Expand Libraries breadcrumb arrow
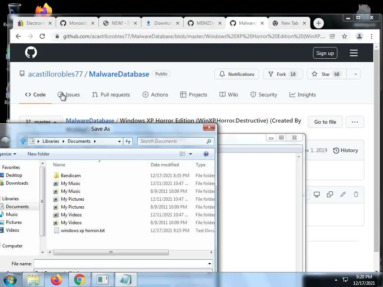The image size is (383, 287). [63, 141]
